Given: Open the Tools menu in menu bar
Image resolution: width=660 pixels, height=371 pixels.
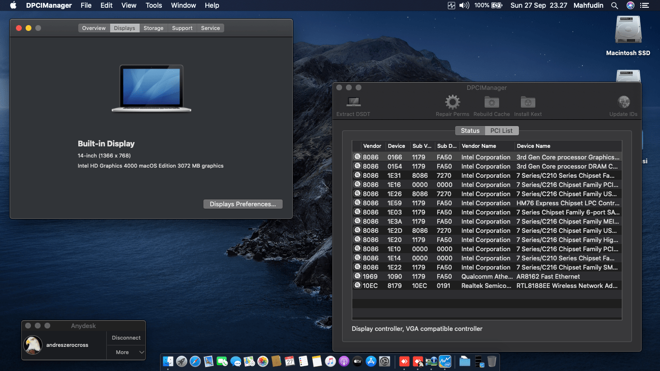Looking at the screenshot, I should pyautogui.click(x=154, y=6).
